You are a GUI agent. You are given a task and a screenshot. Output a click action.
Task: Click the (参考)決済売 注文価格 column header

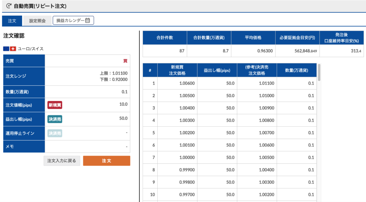click(257, 70)
